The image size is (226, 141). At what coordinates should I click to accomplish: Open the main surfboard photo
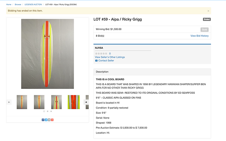(x=47, y=54)
